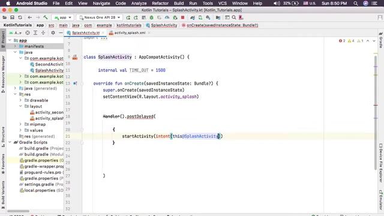Click the run gutter icon beside class SplashActivity
This screenshot has width=384, height=216.
pos(75,58)
